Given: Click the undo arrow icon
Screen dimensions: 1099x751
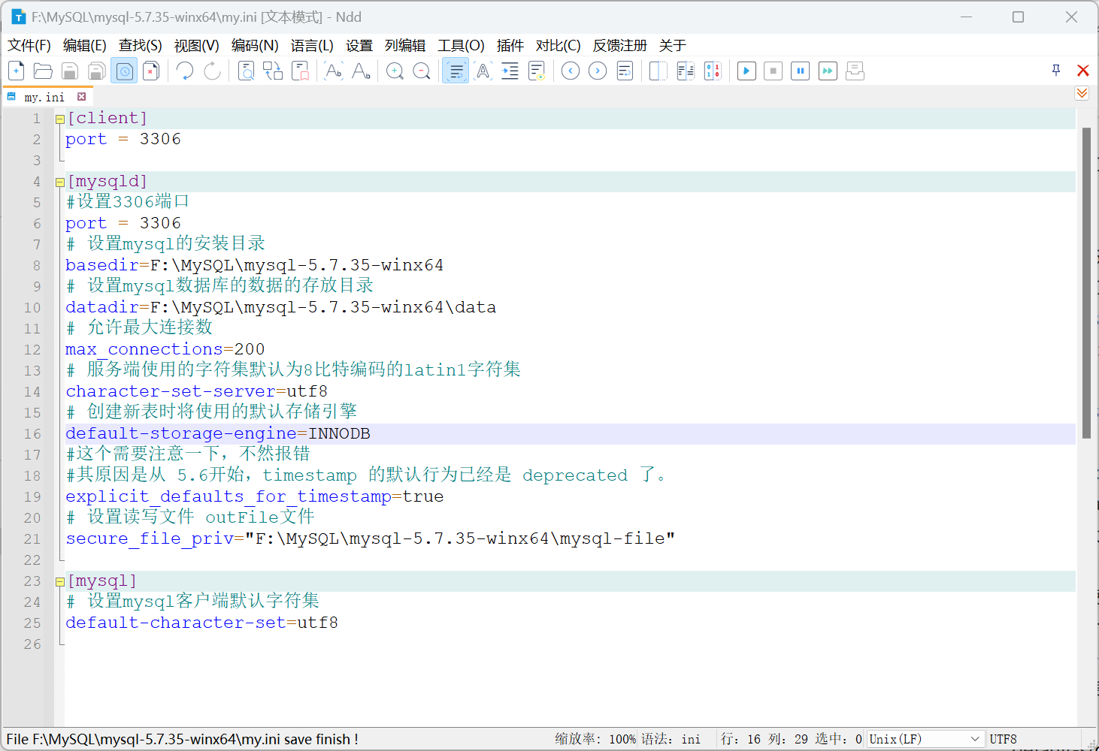Looking at the screenshot, I should pyautogui.click(x=185, y=71).
